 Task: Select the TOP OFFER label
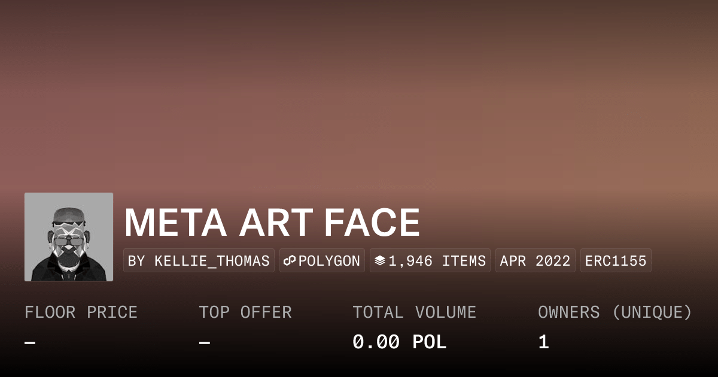[x=245, y=312]
